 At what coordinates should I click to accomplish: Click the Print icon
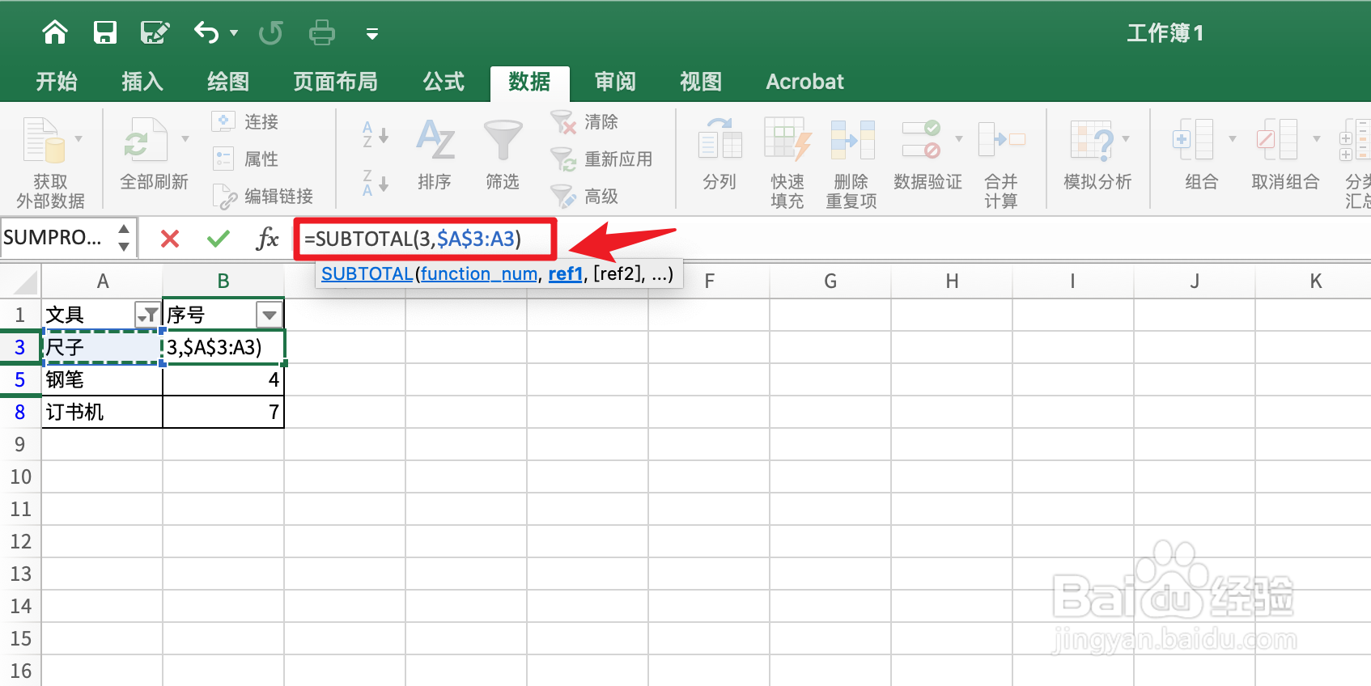[x=322, y=33]
